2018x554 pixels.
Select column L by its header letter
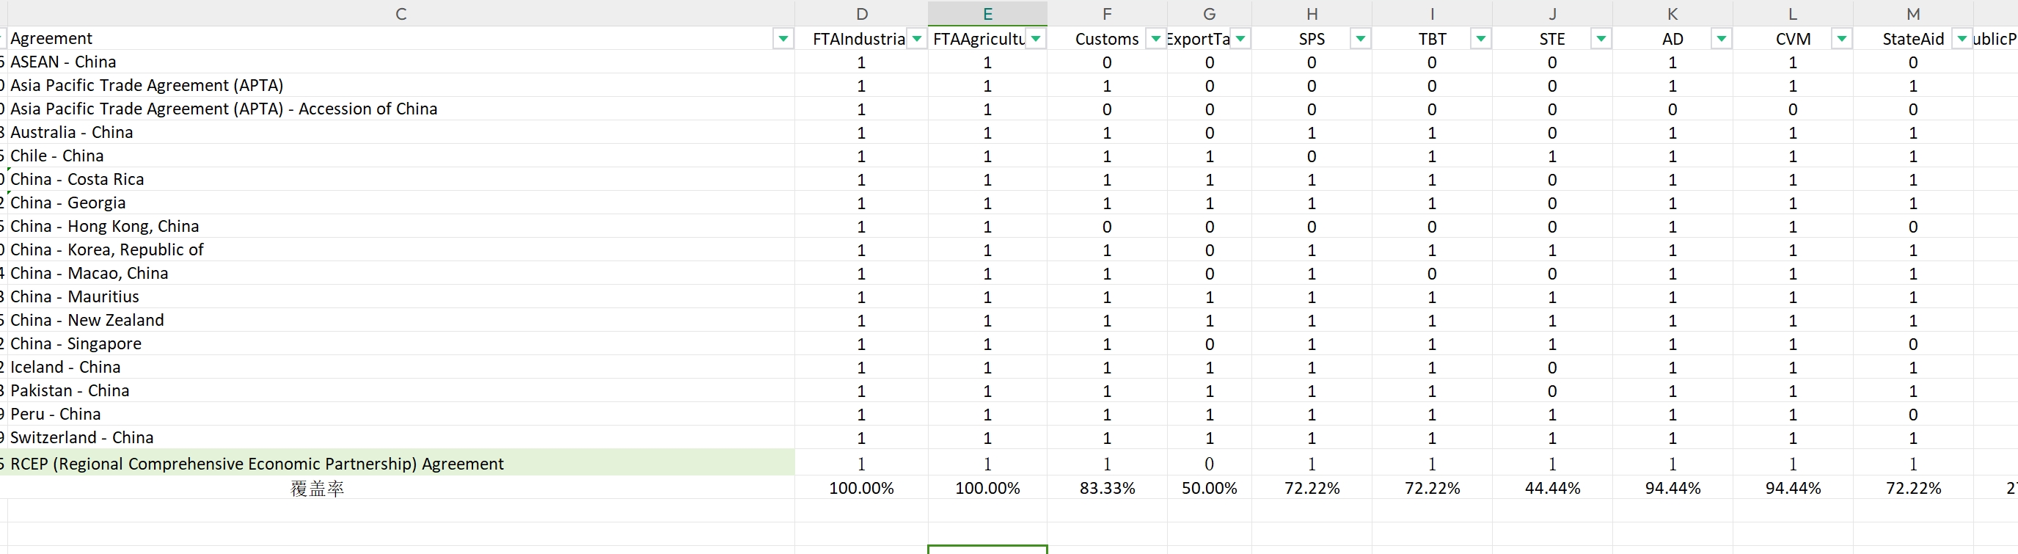click(1794, 13)
